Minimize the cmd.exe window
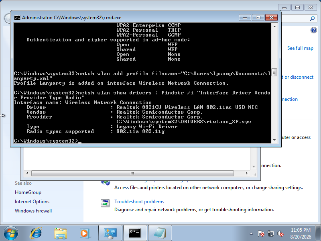 (x=245, y=18)
